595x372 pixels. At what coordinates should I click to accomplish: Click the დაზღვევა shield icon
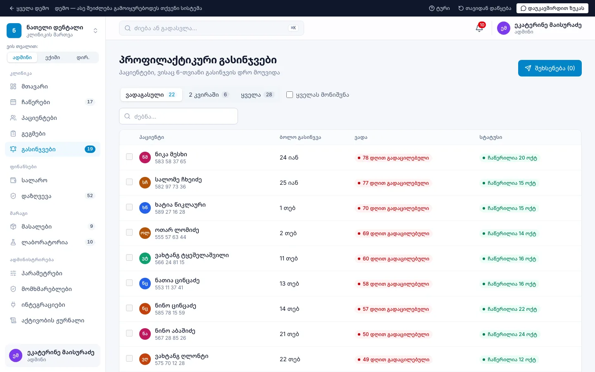coord(13,196)
